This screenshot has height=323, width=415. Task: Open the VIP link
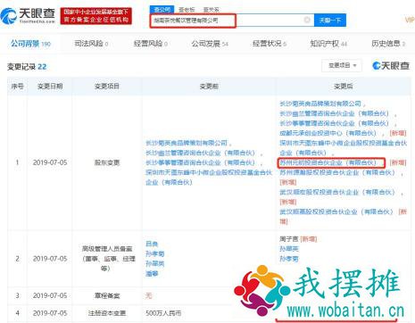tap(410, 20)
